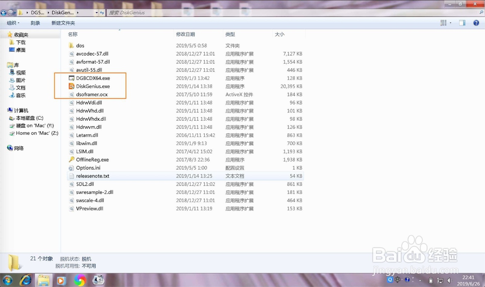485x287 pixels.
Task: Click the taskbar clock 22:41
Action: 469,277
